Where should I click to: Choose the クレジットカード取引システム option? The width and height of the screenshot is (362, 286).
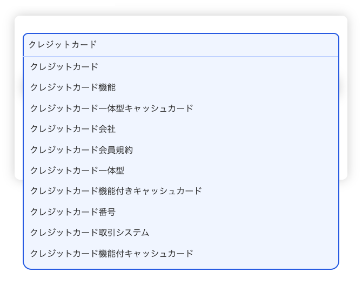click(90, 233)
